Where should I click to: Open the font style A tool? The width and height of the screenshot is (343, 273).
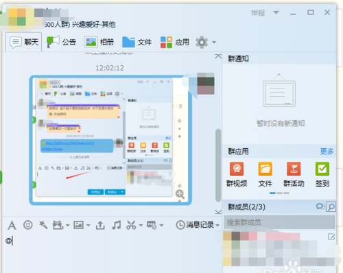pyautogui.click(x=12, y=225)
